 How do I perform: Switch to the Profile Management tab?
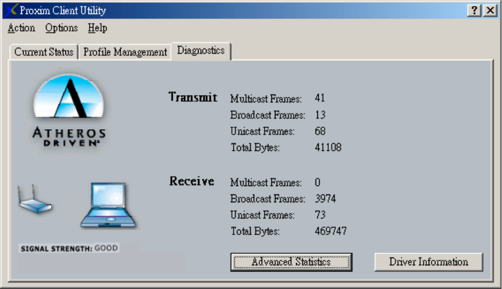coord(125,52)
